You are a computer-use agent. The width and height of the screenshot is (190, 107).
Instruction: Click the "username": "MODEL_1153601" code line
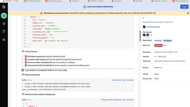[46, 29]
